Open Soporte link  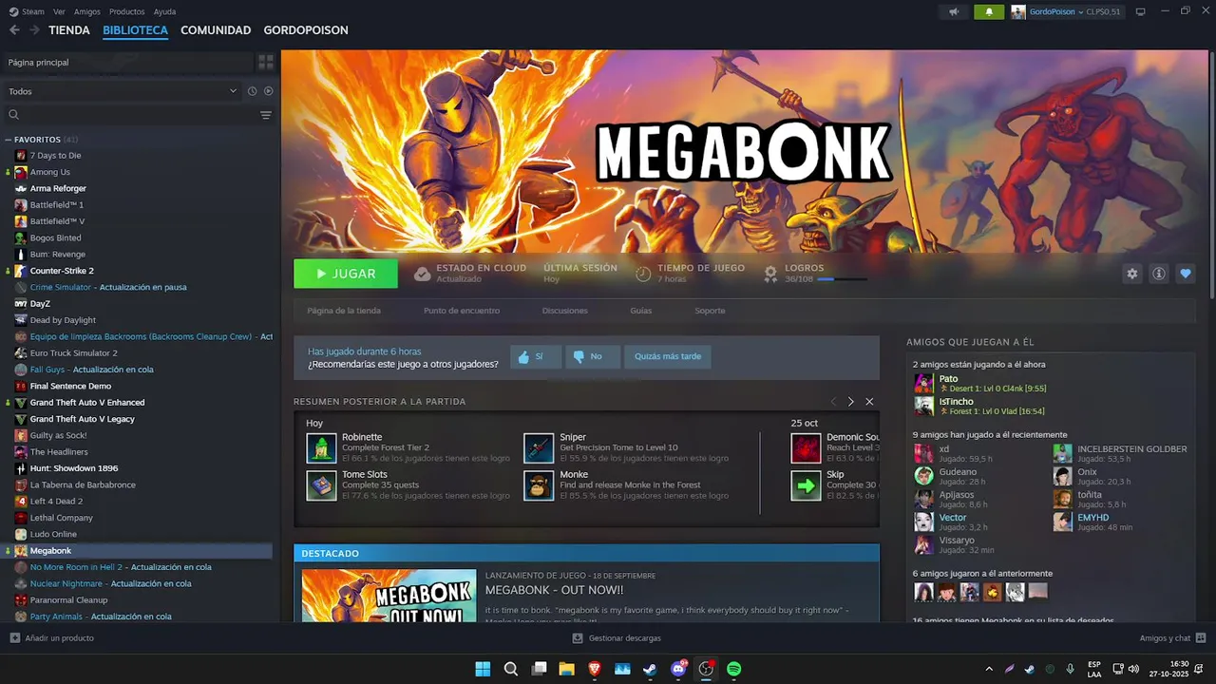710,311
